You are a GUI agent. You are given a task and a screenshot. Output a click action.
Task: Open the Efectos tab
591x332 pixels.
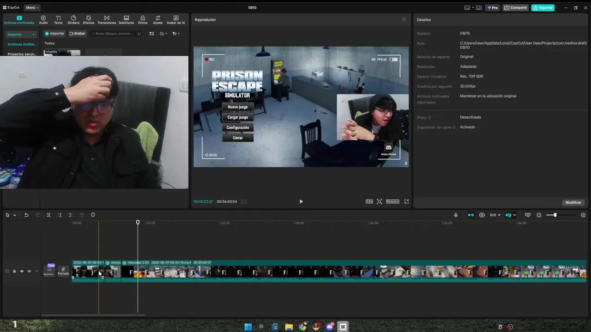(x=89, y=20)
